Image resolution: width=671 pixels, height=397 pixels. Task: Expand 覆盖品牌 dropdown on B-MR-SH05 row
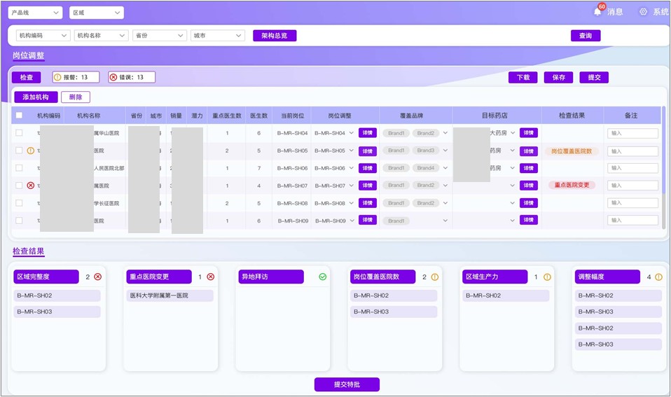coord(445,151)
